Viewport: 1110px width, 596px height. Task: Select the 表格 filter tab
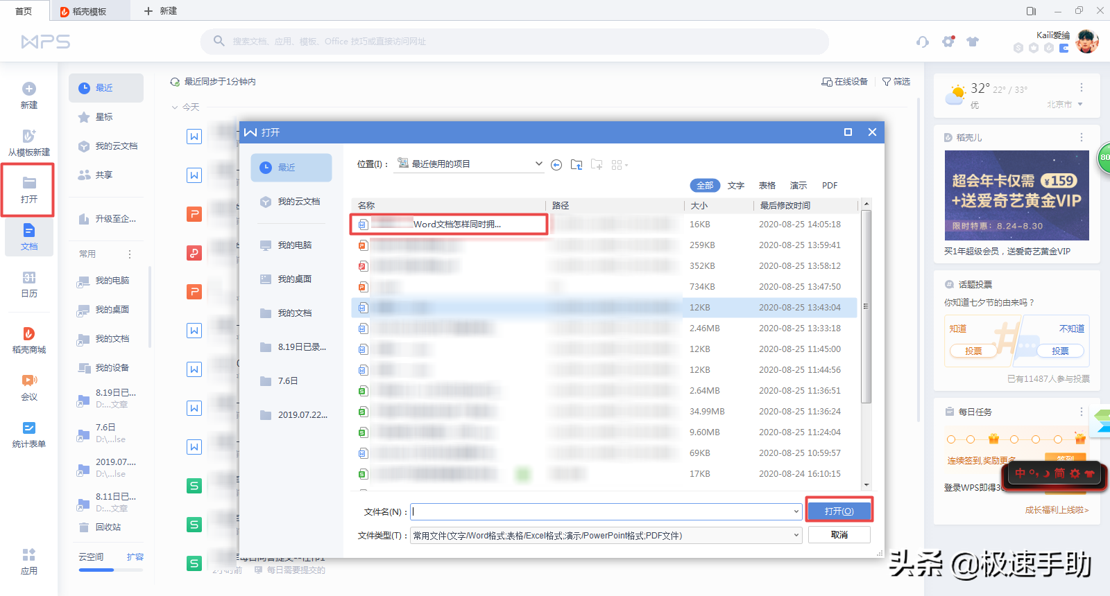click(x=767, y=186)
